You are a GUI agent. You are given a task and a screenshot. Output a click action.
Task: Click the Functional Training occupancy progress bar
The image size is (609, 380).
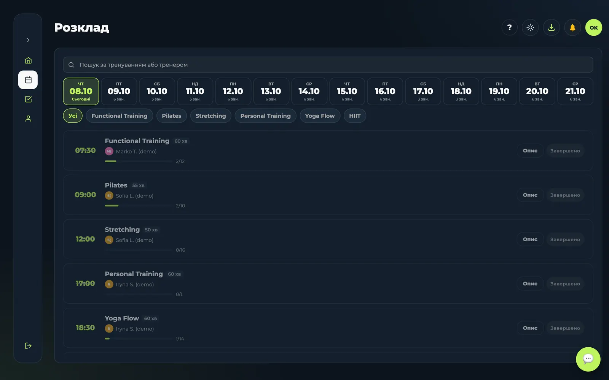click(x=139, y=161)
